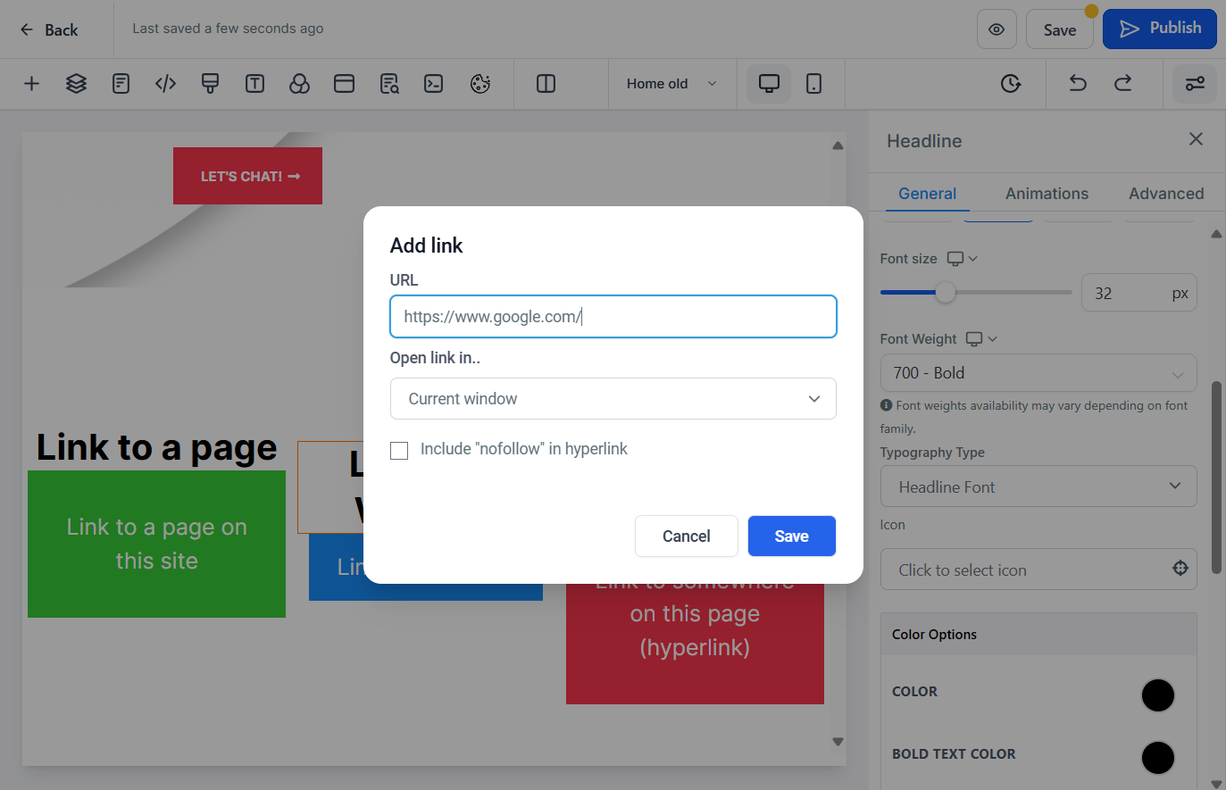
Task: Open the BOLD TEXT COLOR swatch
Action: point(1158,757)
